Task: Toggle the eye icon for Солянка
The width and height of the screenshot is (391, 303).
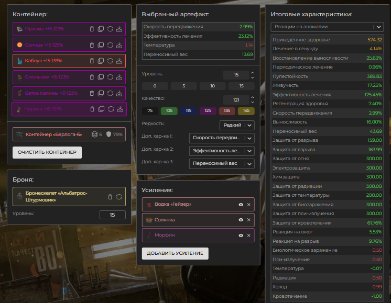Action: pos(241,220)
